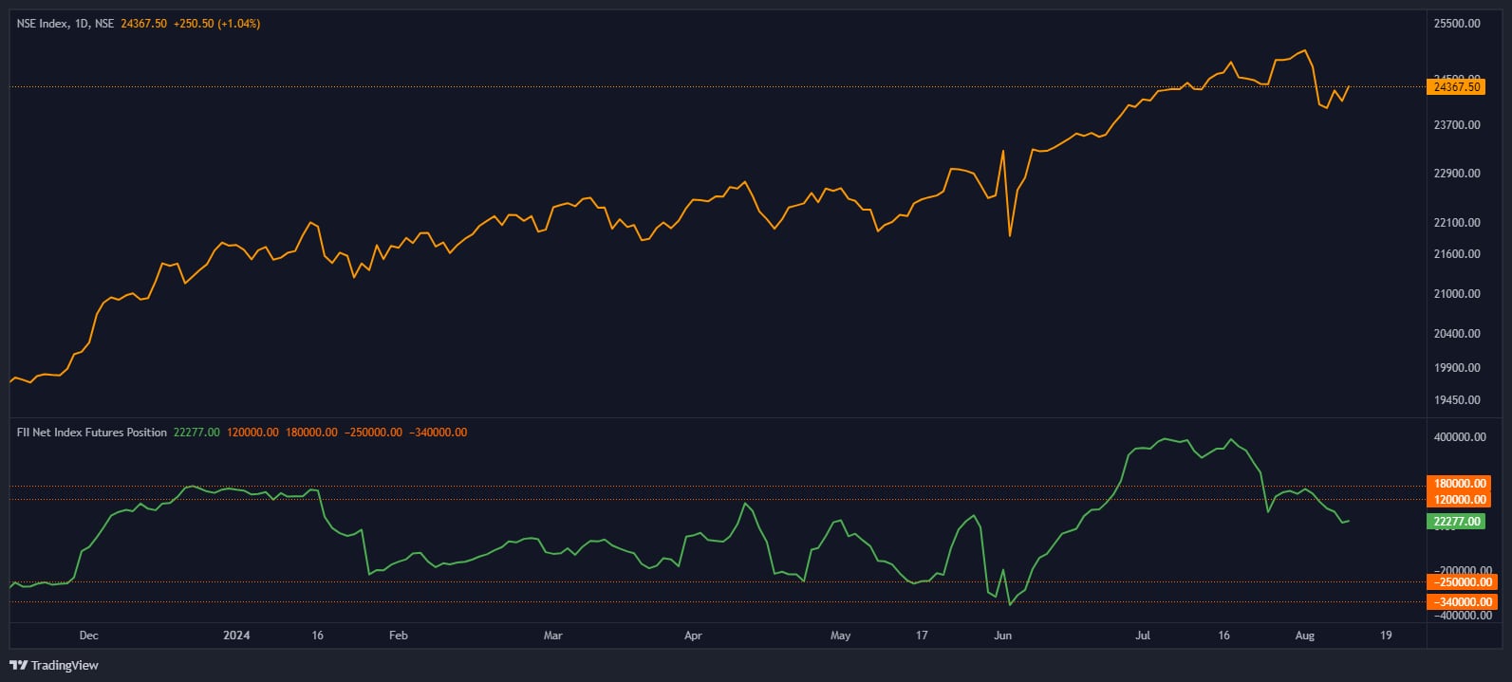Screen dimensions: 1512x682
Task: Select the NSE Index, 1D legend title
Action: coord(65,24)
